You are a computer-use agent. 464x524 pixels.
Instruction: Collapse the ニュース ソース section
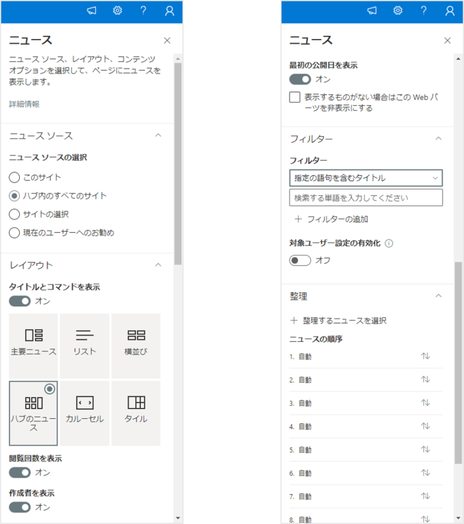tap(157, 135)
